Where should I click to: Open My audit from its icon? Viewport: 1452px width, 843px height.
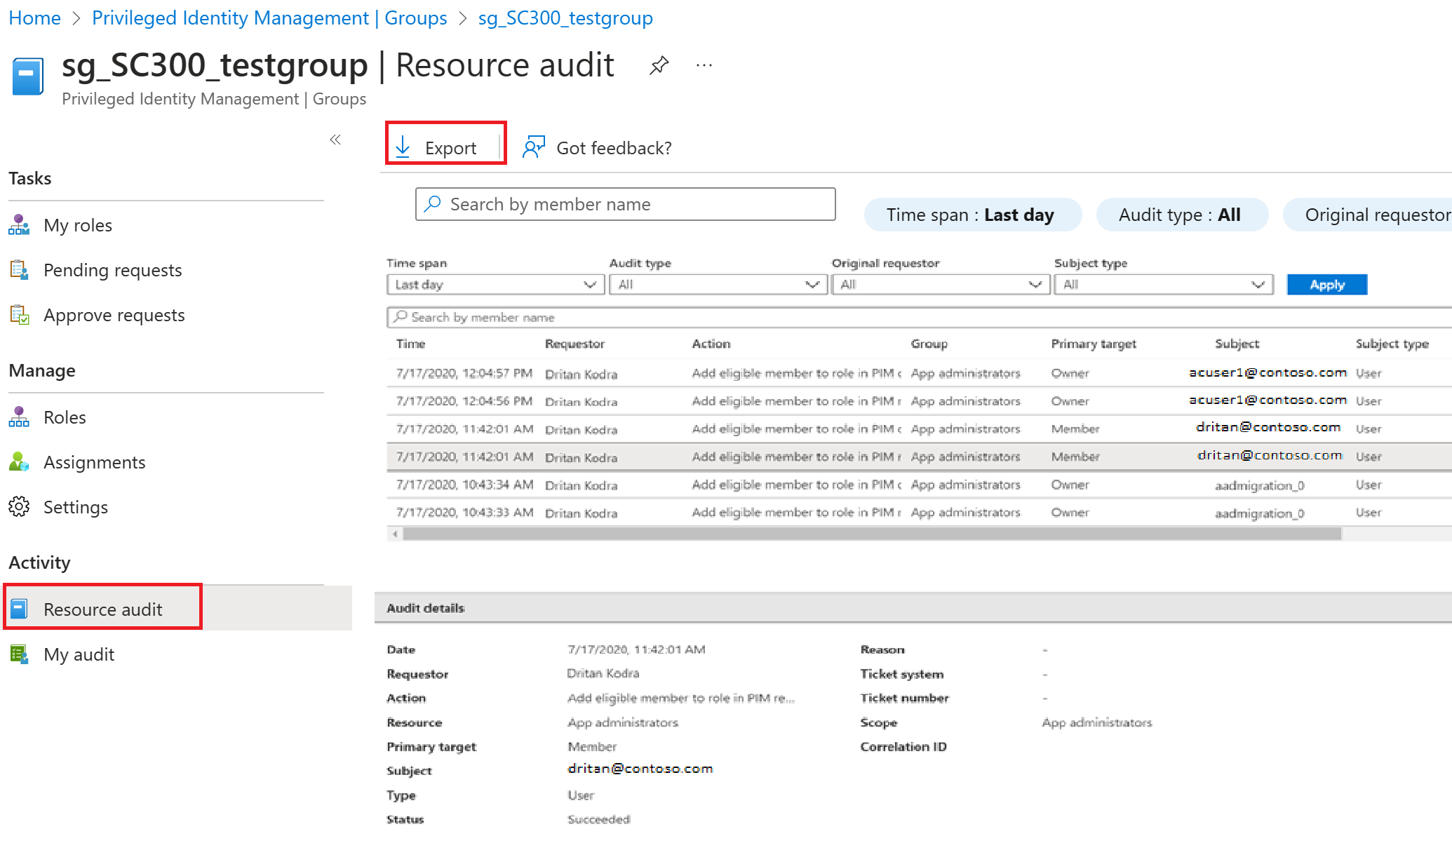(19, 654)
